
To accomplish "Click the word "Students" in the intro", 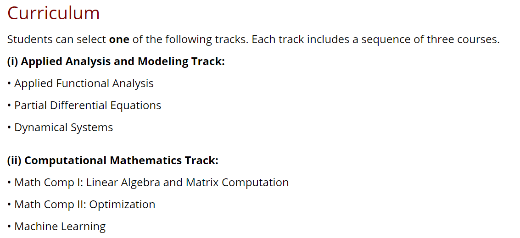I will pos(30,39).
